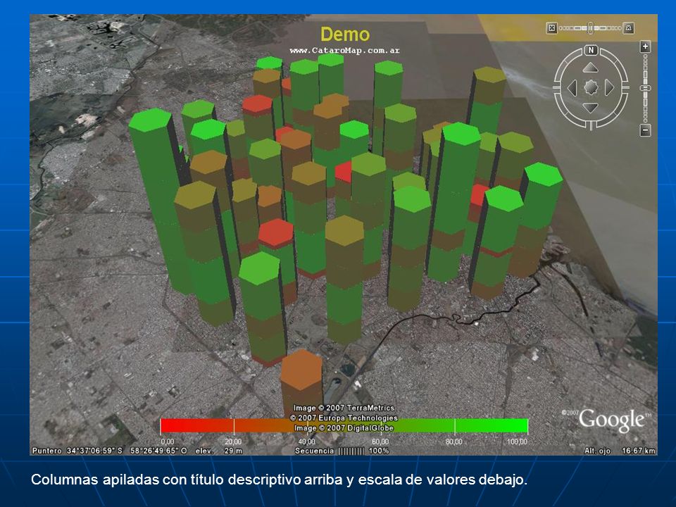Click the 'Puntero 34°37'06.59" S' coordinates
Image resolution: width=676 pixels, height=507 pixels.
click(77, 451)
